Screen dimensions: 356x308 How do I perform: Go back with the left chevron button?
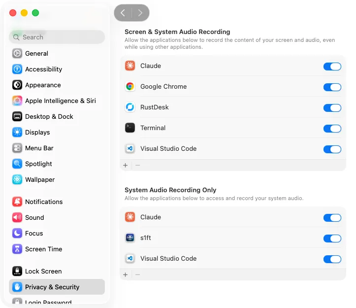click(123, 13)
